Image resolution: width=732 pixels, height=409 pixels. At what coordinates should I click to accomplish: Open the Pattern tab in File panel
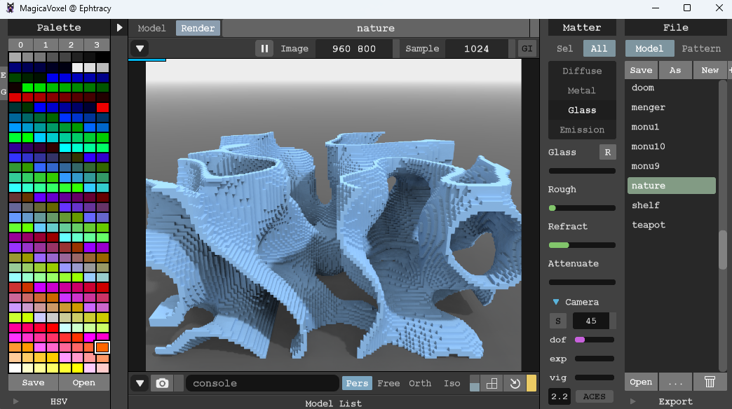tap(700, 48)
